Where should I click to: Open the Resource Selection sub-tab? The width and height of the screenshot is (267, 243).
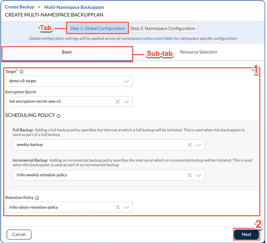click(198, 52)
